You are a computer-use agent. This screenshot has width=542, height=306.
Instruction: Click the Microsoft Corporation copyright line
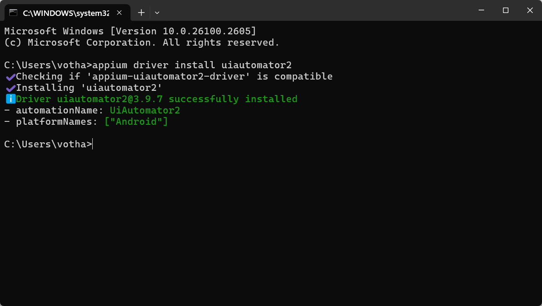[142, 43]
